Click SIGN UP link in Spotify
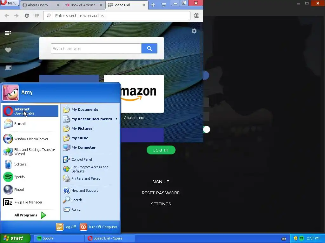325x243 pixels. (x=161, y=182)
